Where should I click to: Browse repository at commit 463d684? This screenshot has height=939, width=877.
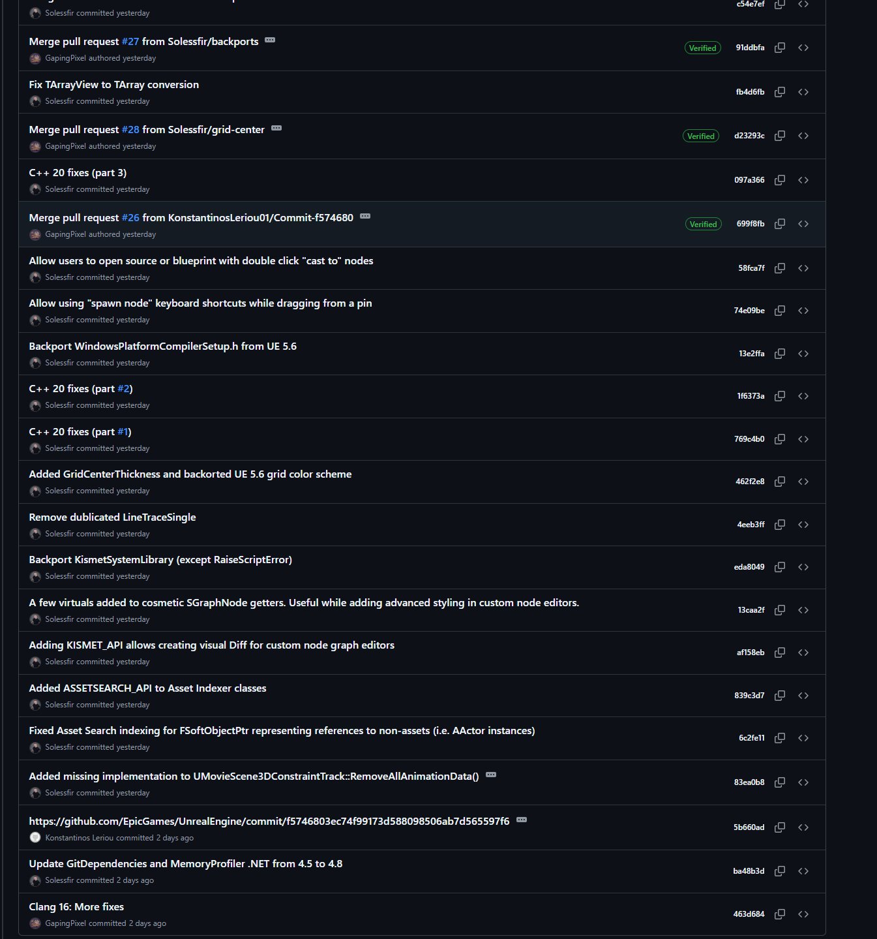(x=803, y=914)
